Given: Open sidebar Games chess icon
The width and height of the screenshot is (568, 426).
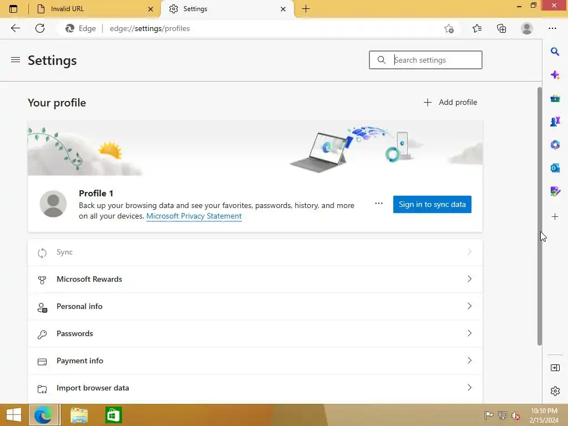Looking at the screenshot, I should (x=555, y=121).
